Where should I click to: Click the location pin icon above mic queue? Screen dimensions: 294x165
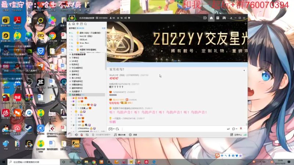(78, 24)
